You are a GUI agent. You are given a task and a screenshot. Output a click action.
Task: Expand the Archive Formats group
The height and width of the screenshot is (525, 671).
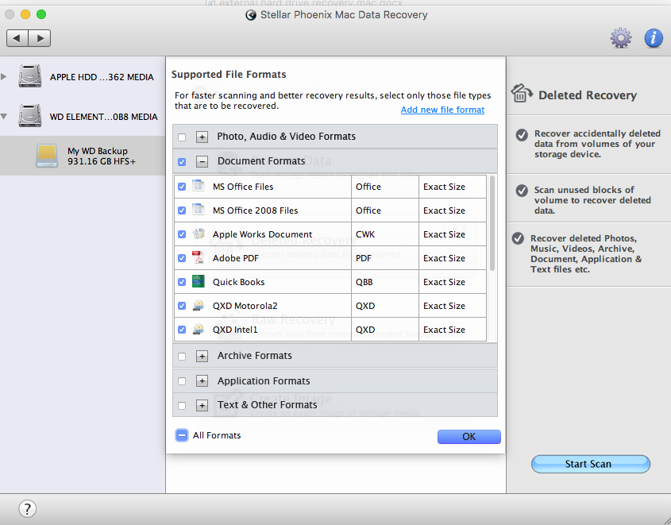click(x=202, y=356)
